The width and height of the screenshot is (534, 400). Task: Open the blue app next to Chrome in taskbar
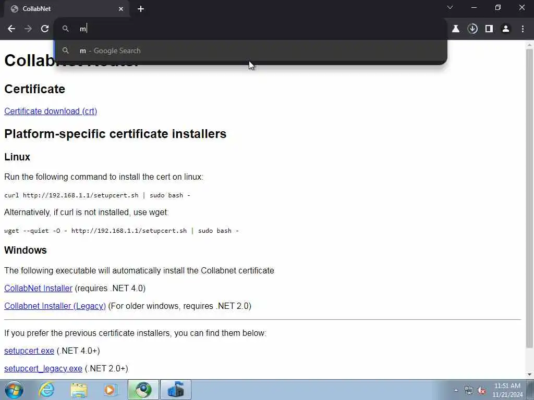(175, 390)
